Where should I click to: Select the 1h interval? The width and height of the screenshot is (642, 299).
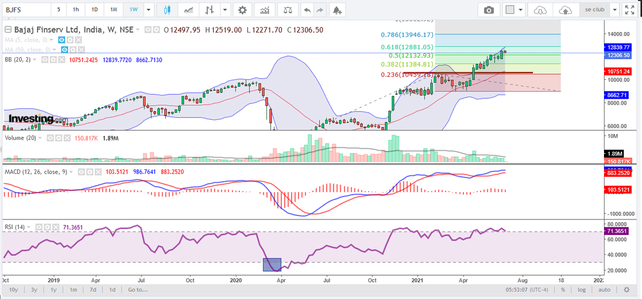(77, 10)
